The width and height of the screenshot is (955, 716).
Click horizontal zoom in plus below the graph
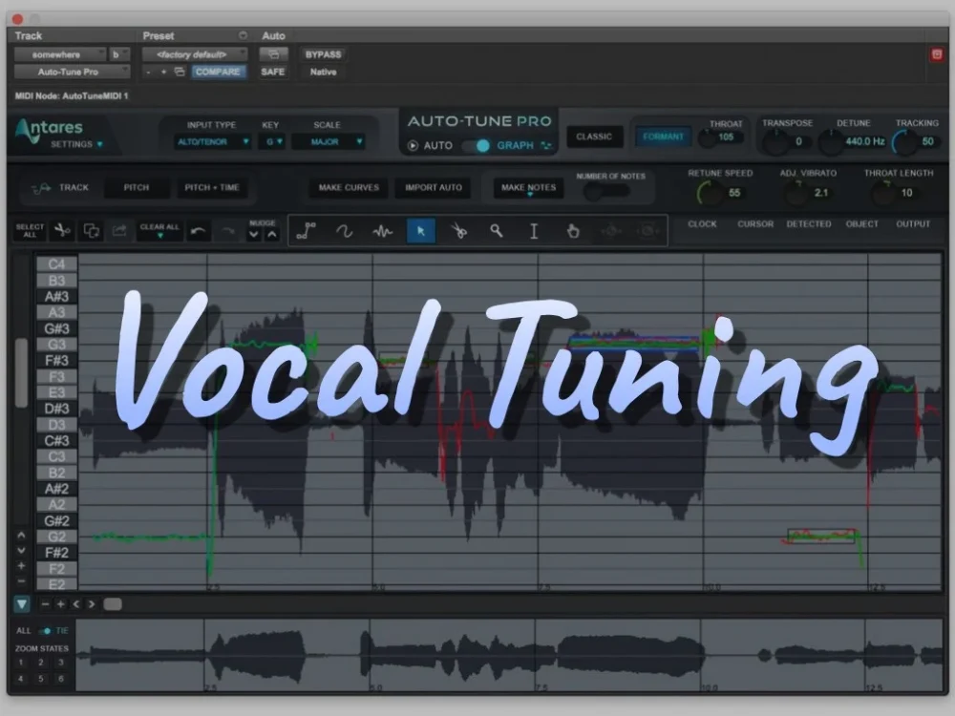click(60, 604)
